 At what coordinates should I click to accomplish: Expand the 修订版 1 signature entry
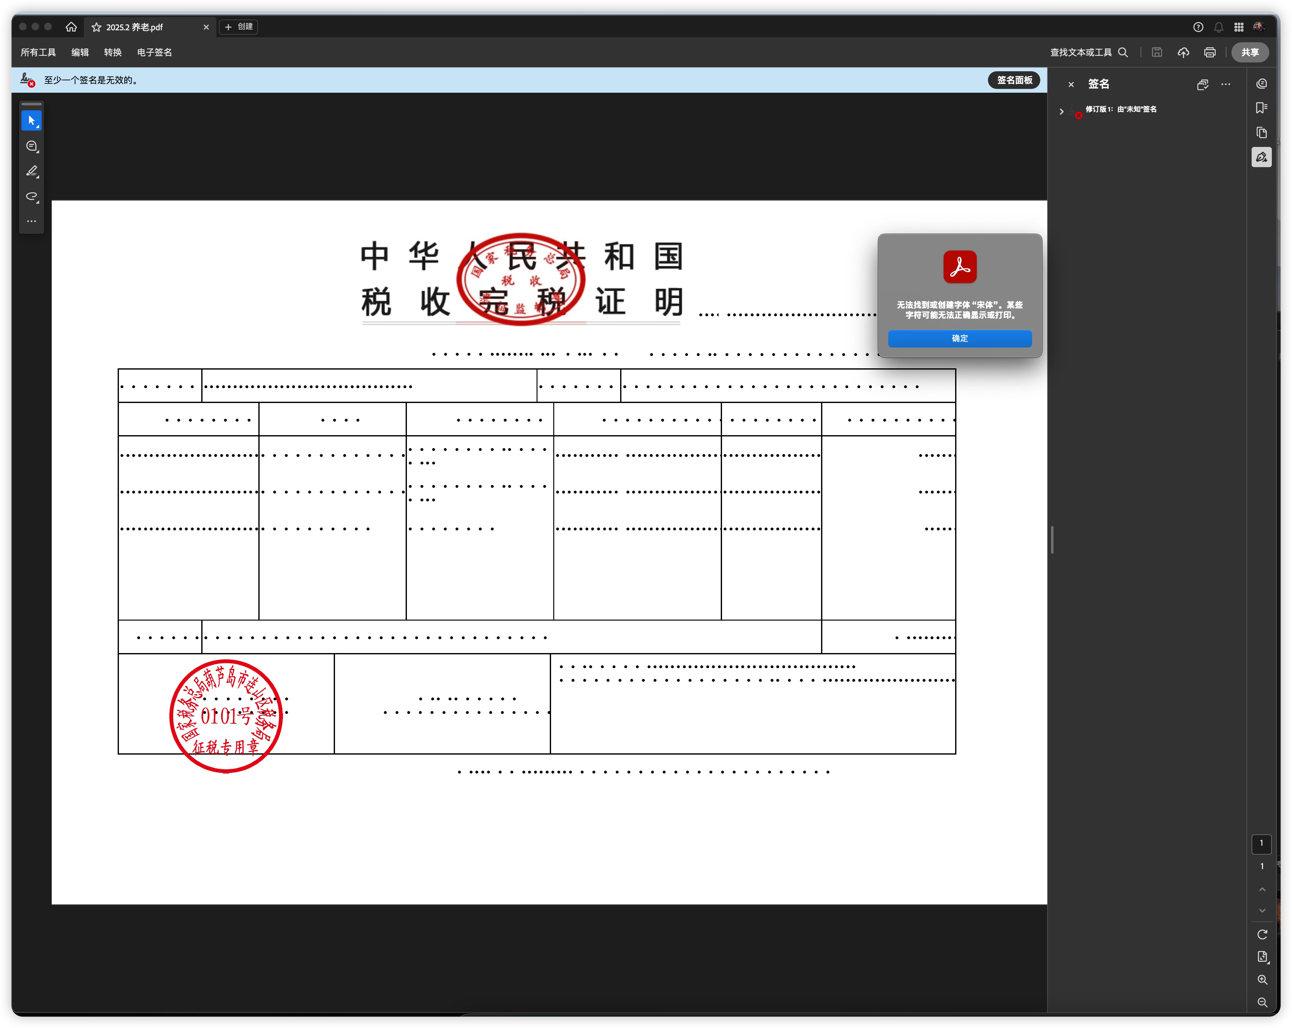(1061, 111)
